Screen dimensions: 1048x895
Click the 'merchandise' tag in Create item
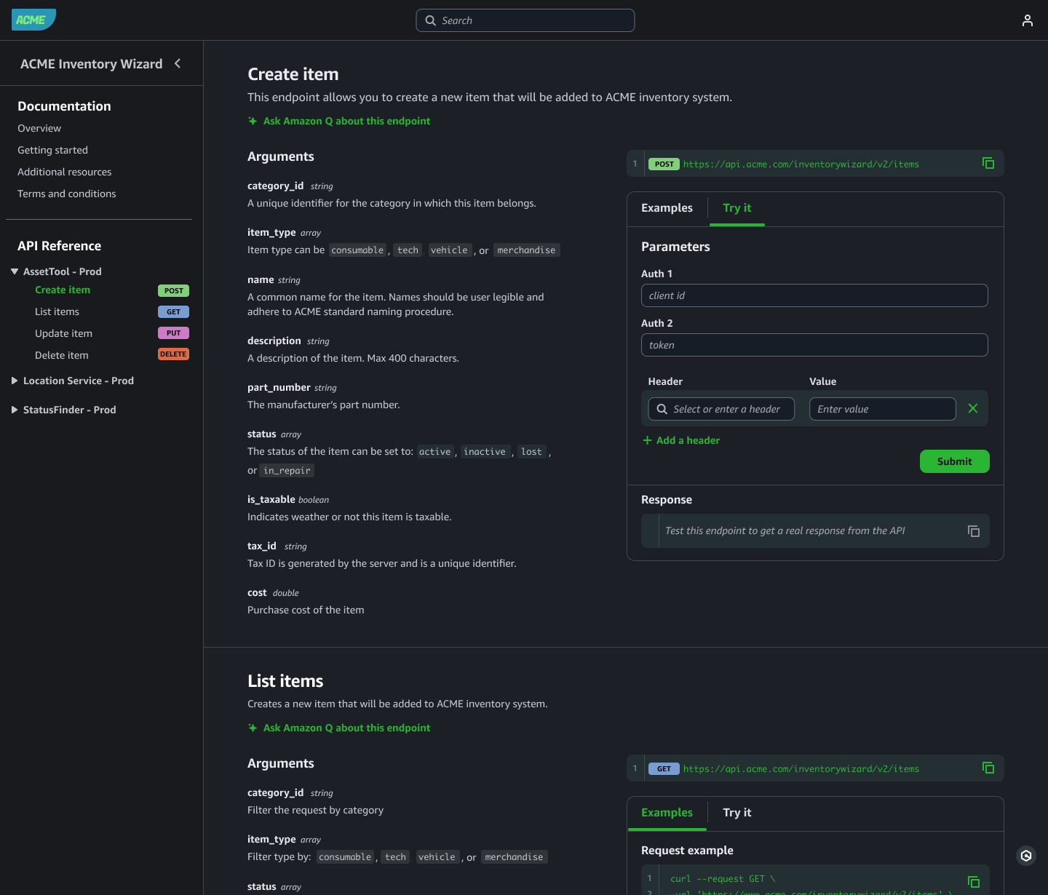[x=526, y=250]
